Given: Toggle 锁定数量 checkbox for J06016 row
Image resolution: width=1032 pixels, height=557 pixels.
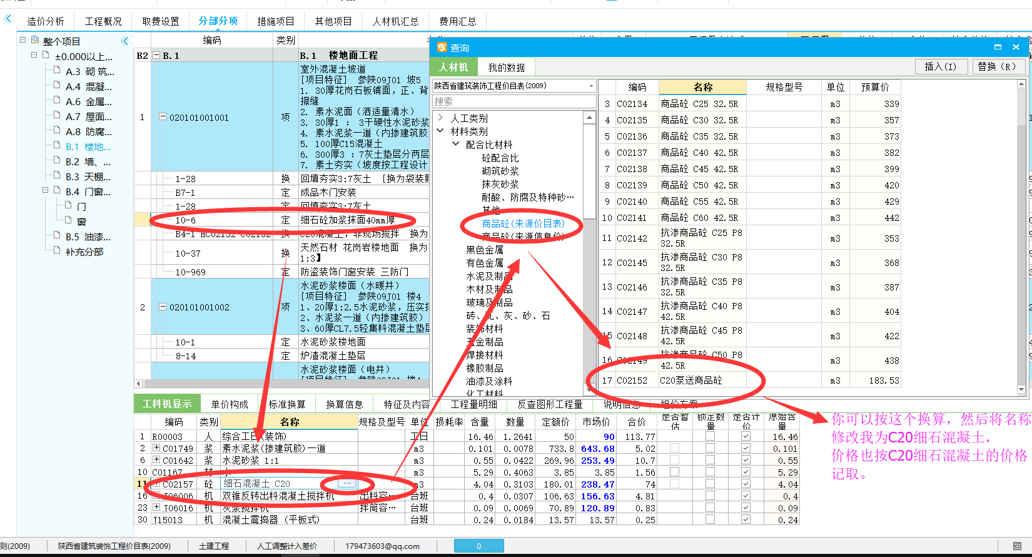Looking at the screenshot, I should [710, 507].
